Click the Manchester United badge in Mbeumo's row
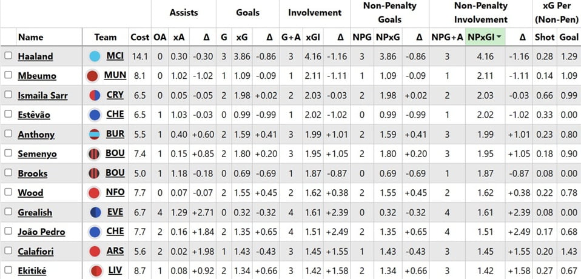The height and width of the screenshot is (279, 581). (x=92, y=76)
